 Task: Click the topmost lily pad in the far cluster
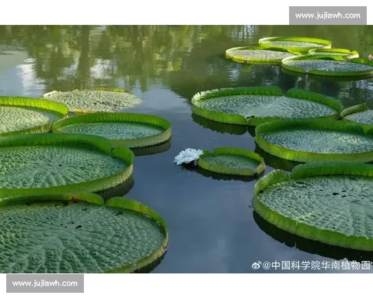[295, 43]
